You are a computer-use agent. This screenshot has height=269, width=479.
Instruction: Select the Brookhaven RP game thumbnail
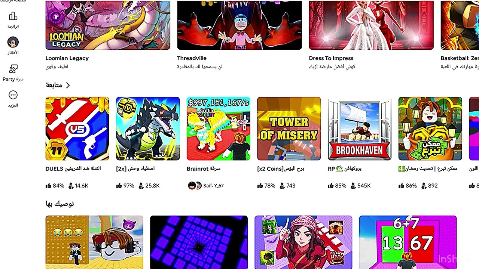pos(360,129)
